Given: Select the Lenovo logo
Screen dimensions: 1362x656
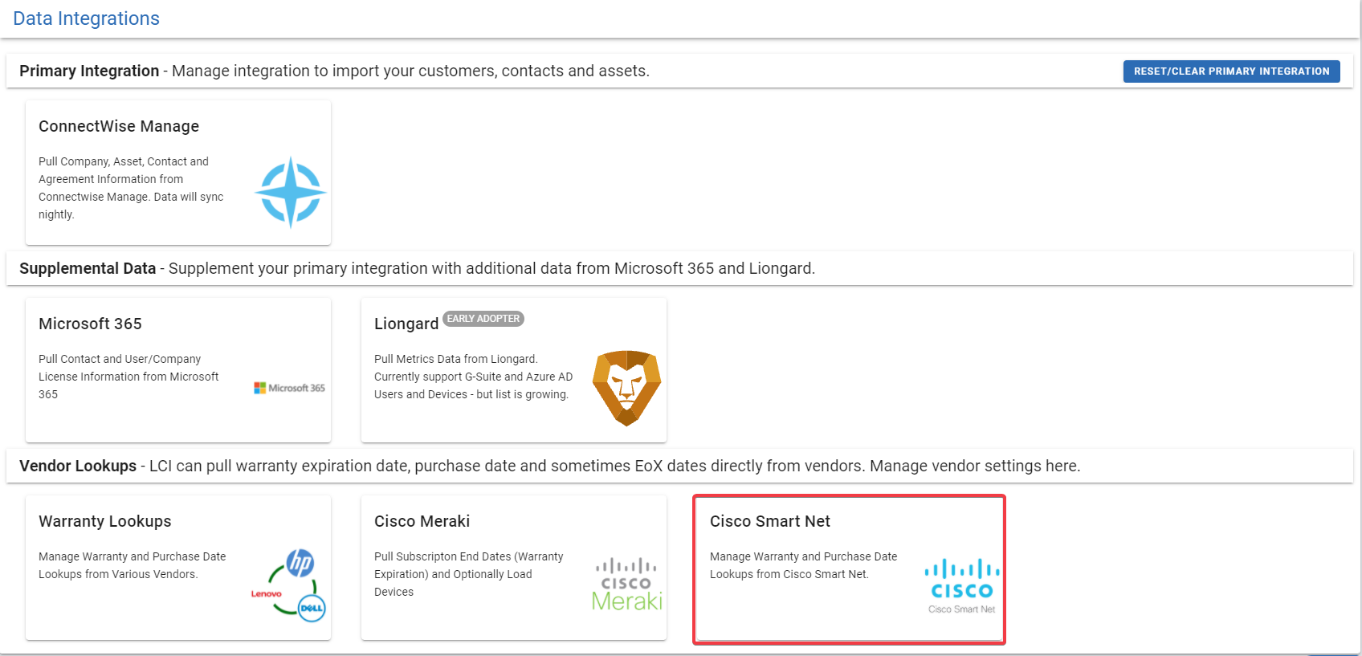Looking at the screenshot, I should 266,594.
